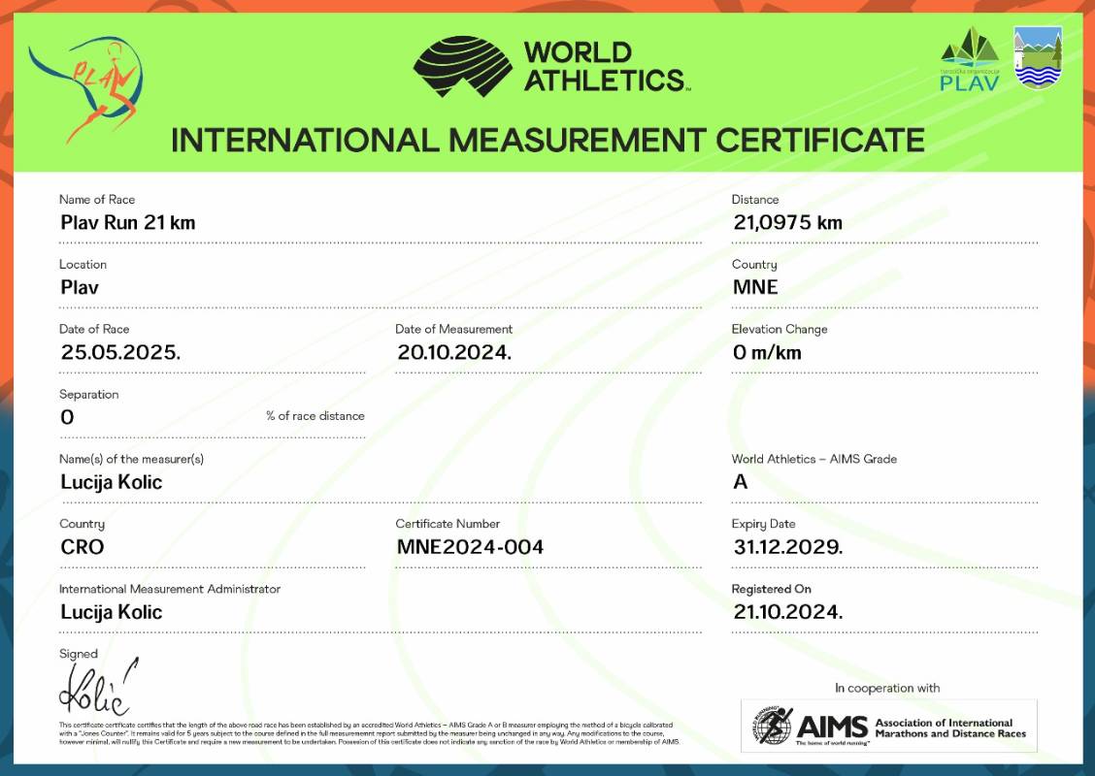Click the 'Name(s) of the measurer(s)' label
1095x776 pixels.
(131, 459)
